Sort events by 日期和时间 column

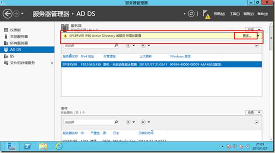(146, 133)
